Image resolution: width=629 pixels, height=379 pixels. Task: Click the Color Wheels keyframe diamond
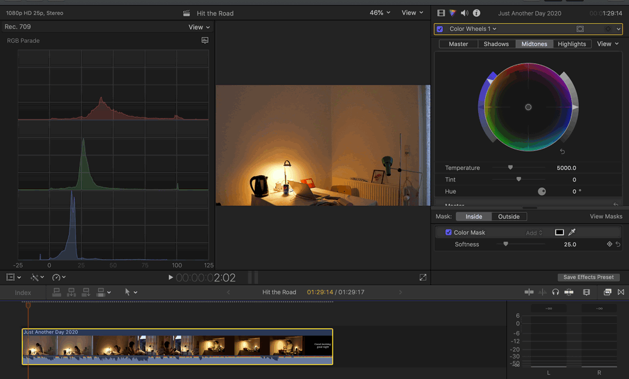point(608,29)
